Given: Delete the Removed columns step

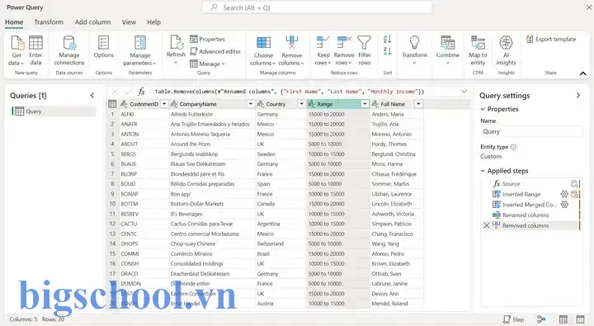Looking at the screenshot, I should 487,225.
